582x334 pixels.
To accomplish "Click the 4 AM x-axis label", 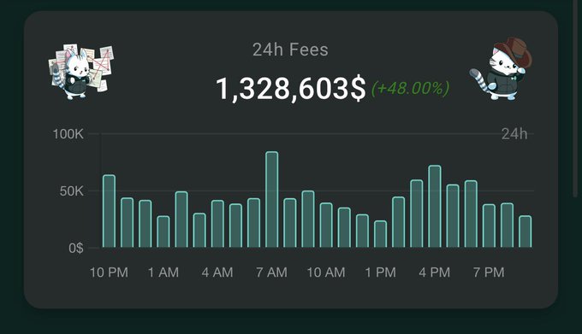I will (217, 272).
